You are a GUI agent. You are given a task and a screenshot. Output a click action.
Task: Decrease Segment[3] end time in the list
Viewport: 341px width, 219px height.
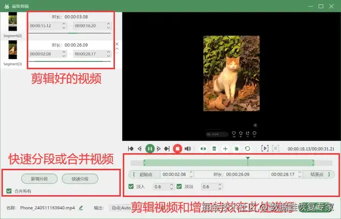(109, 56)
